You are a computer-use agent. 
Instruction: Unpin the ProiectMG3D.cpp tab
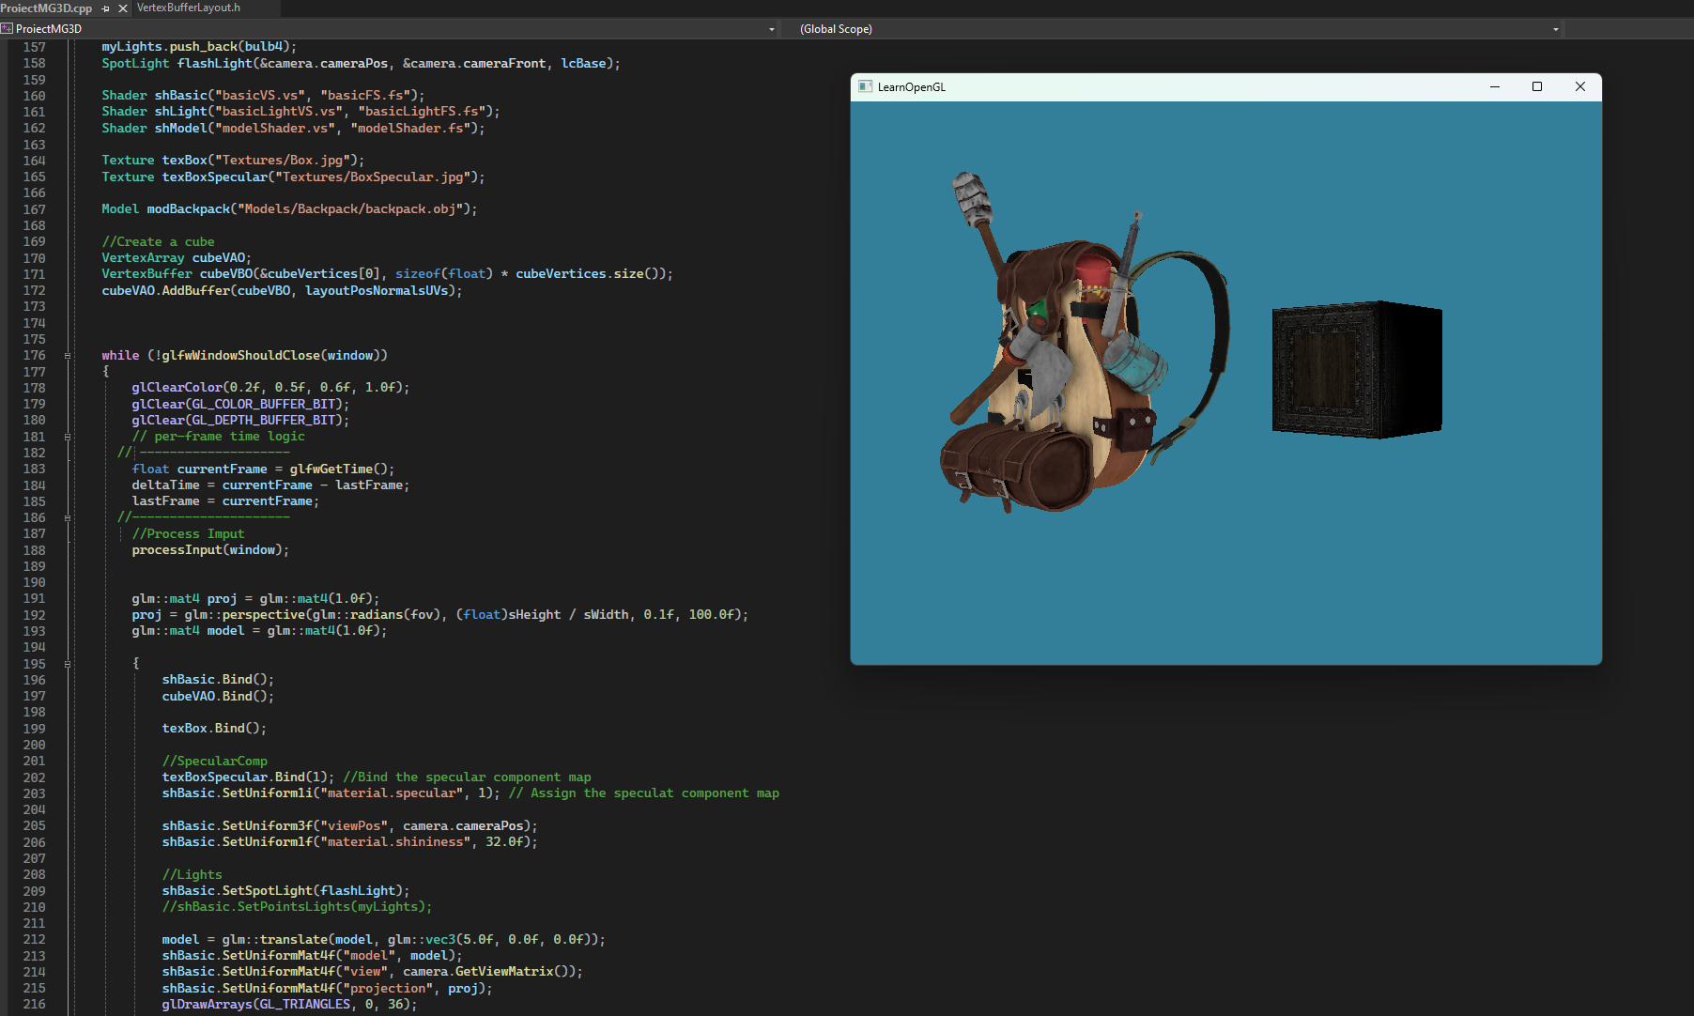106,8
